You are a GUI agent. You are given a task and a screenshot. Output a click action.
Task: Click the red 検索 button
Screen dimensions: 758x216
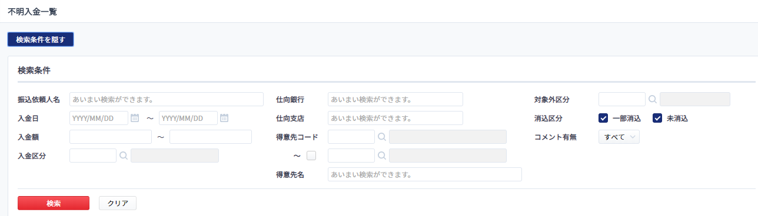pos(54,203)
